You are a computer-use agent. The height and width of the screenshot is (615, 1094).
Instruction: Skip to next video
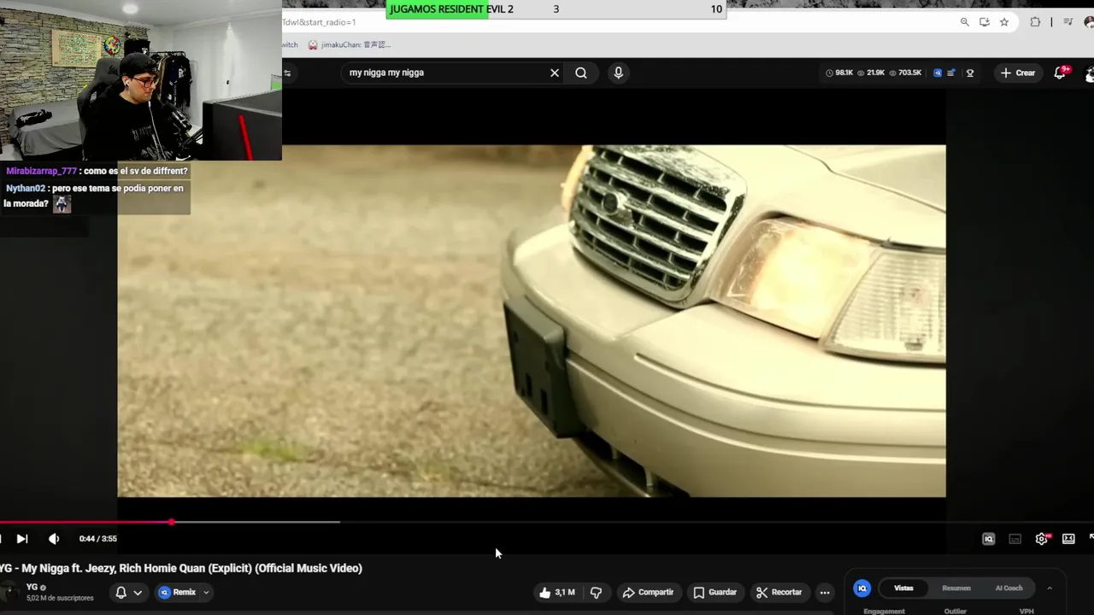22,539
